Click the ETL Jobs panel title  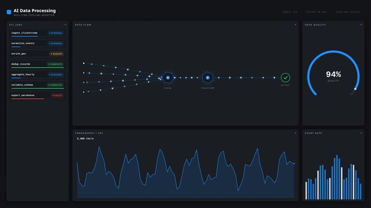point(16,25)
